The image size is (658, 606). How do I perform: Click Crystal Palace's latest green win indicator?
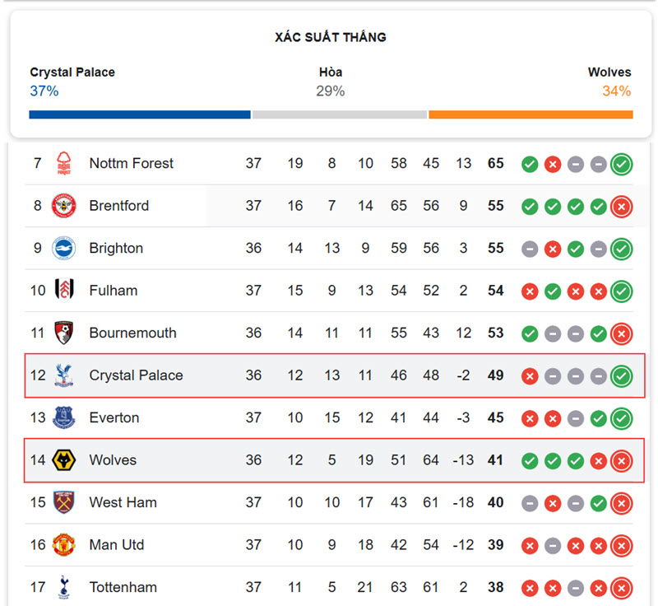click(x=622, y=376)
